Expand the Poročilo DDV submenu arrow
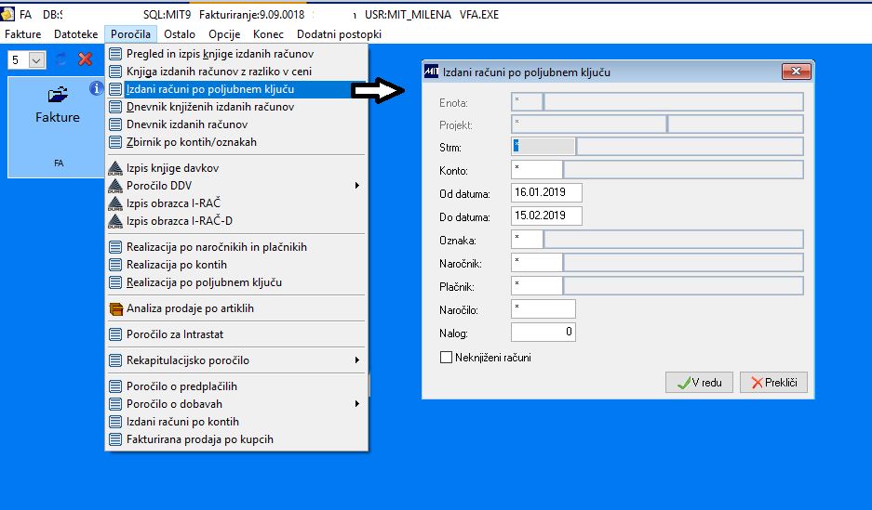This screenshot has width=872, height=510. 357,186
